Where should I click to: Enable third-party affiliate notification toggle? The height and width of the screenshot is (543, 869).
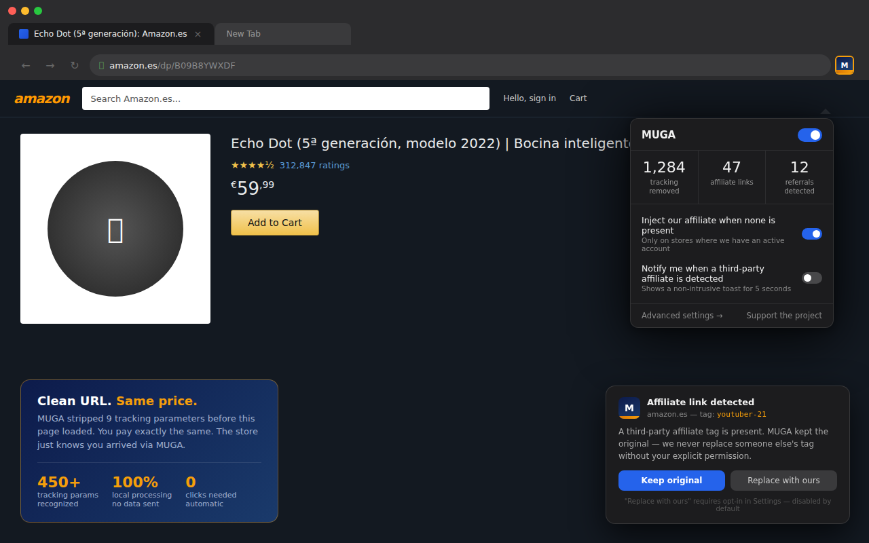[812, 278]
